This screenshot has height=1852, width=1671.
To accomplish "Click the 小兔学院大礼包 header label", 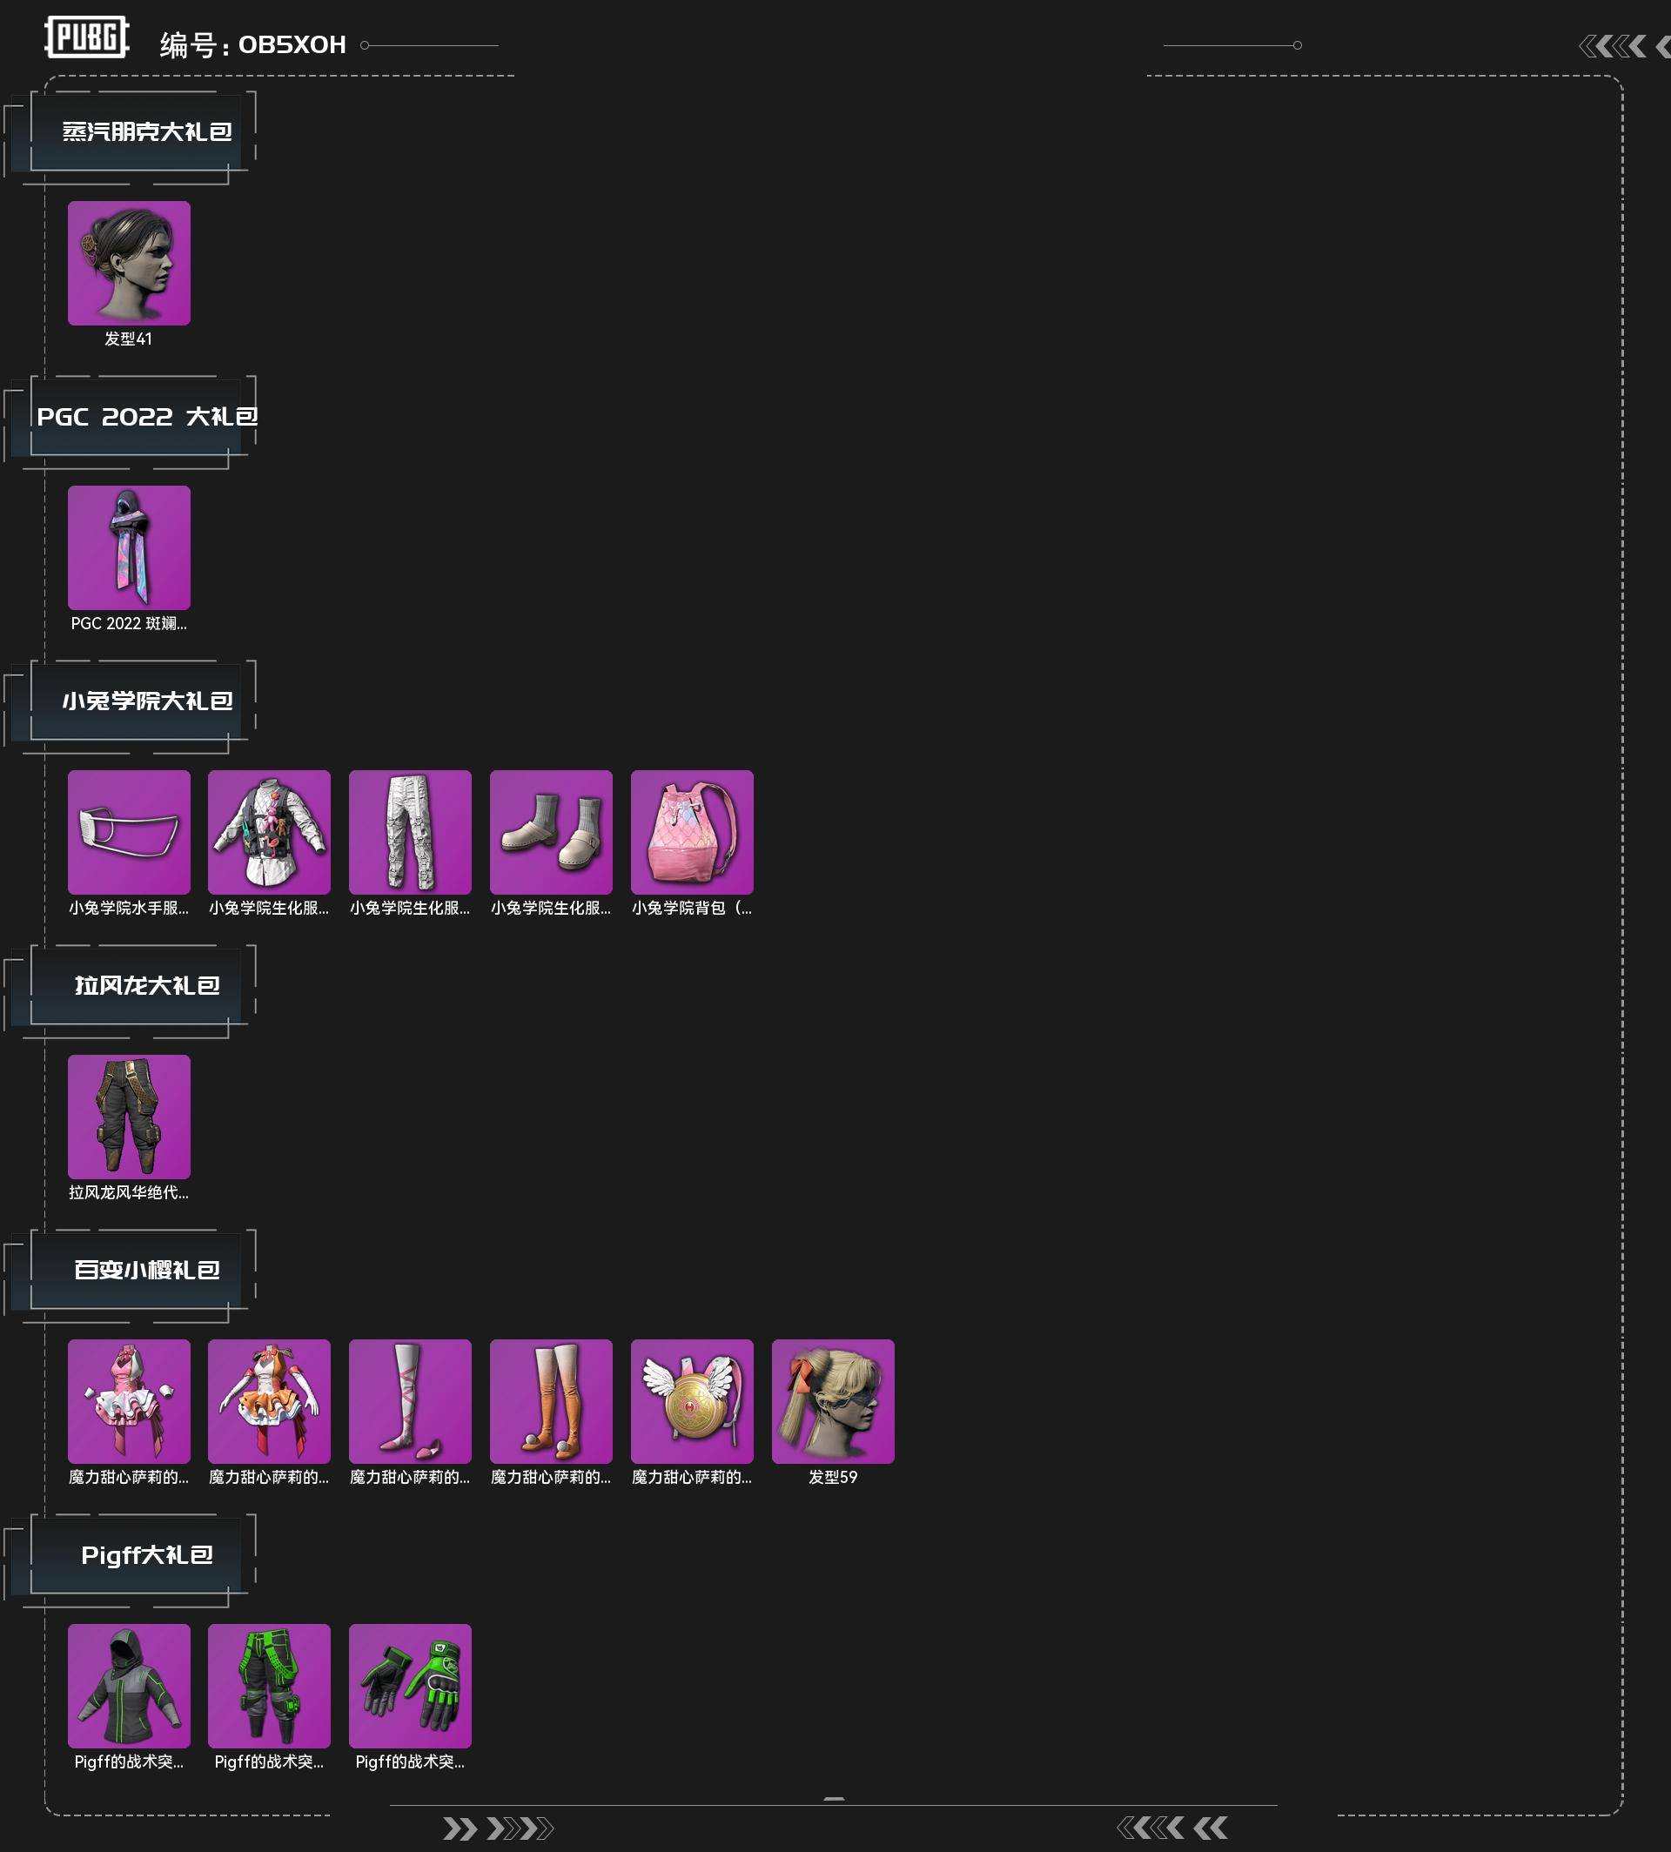I will (147, 701).
